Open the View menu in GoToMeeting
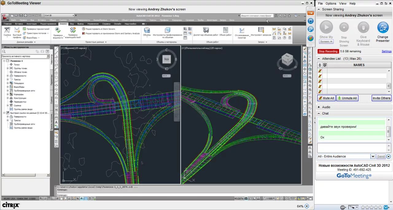Screen dimensions: 393x210 (343, 3)
